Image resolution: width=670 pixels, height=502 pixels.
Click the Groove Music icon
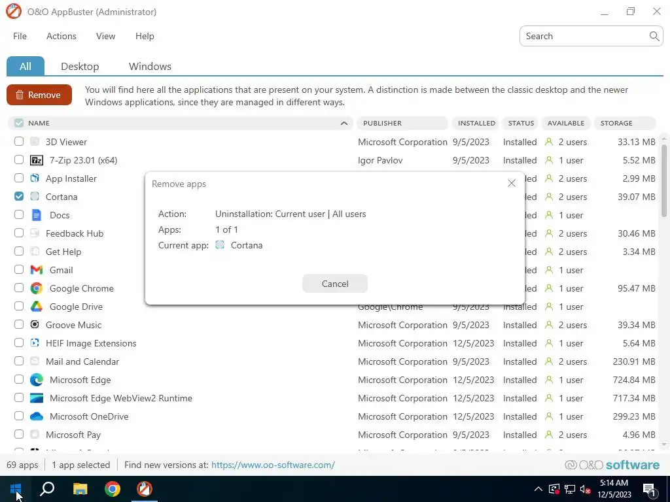35,324
